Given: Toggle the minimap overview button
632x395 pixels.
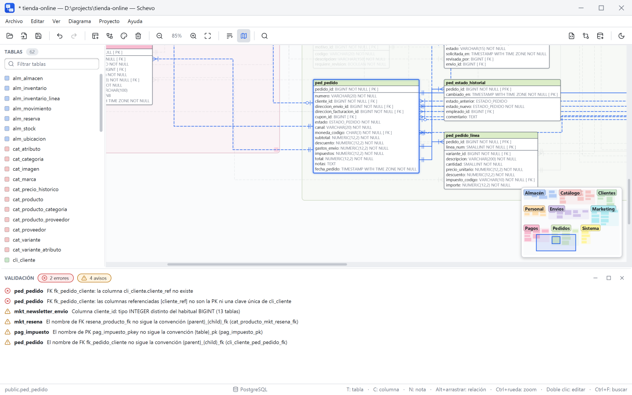Looking at the screenshot, I should click(x=244, y=36).
